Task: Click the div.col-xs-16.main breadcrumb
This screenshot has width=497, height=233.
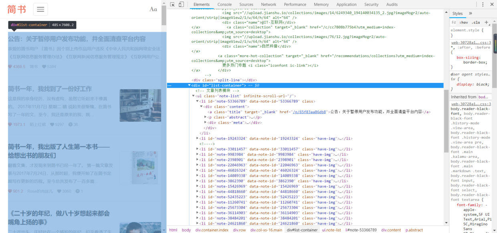Action: tap(266, 230)
